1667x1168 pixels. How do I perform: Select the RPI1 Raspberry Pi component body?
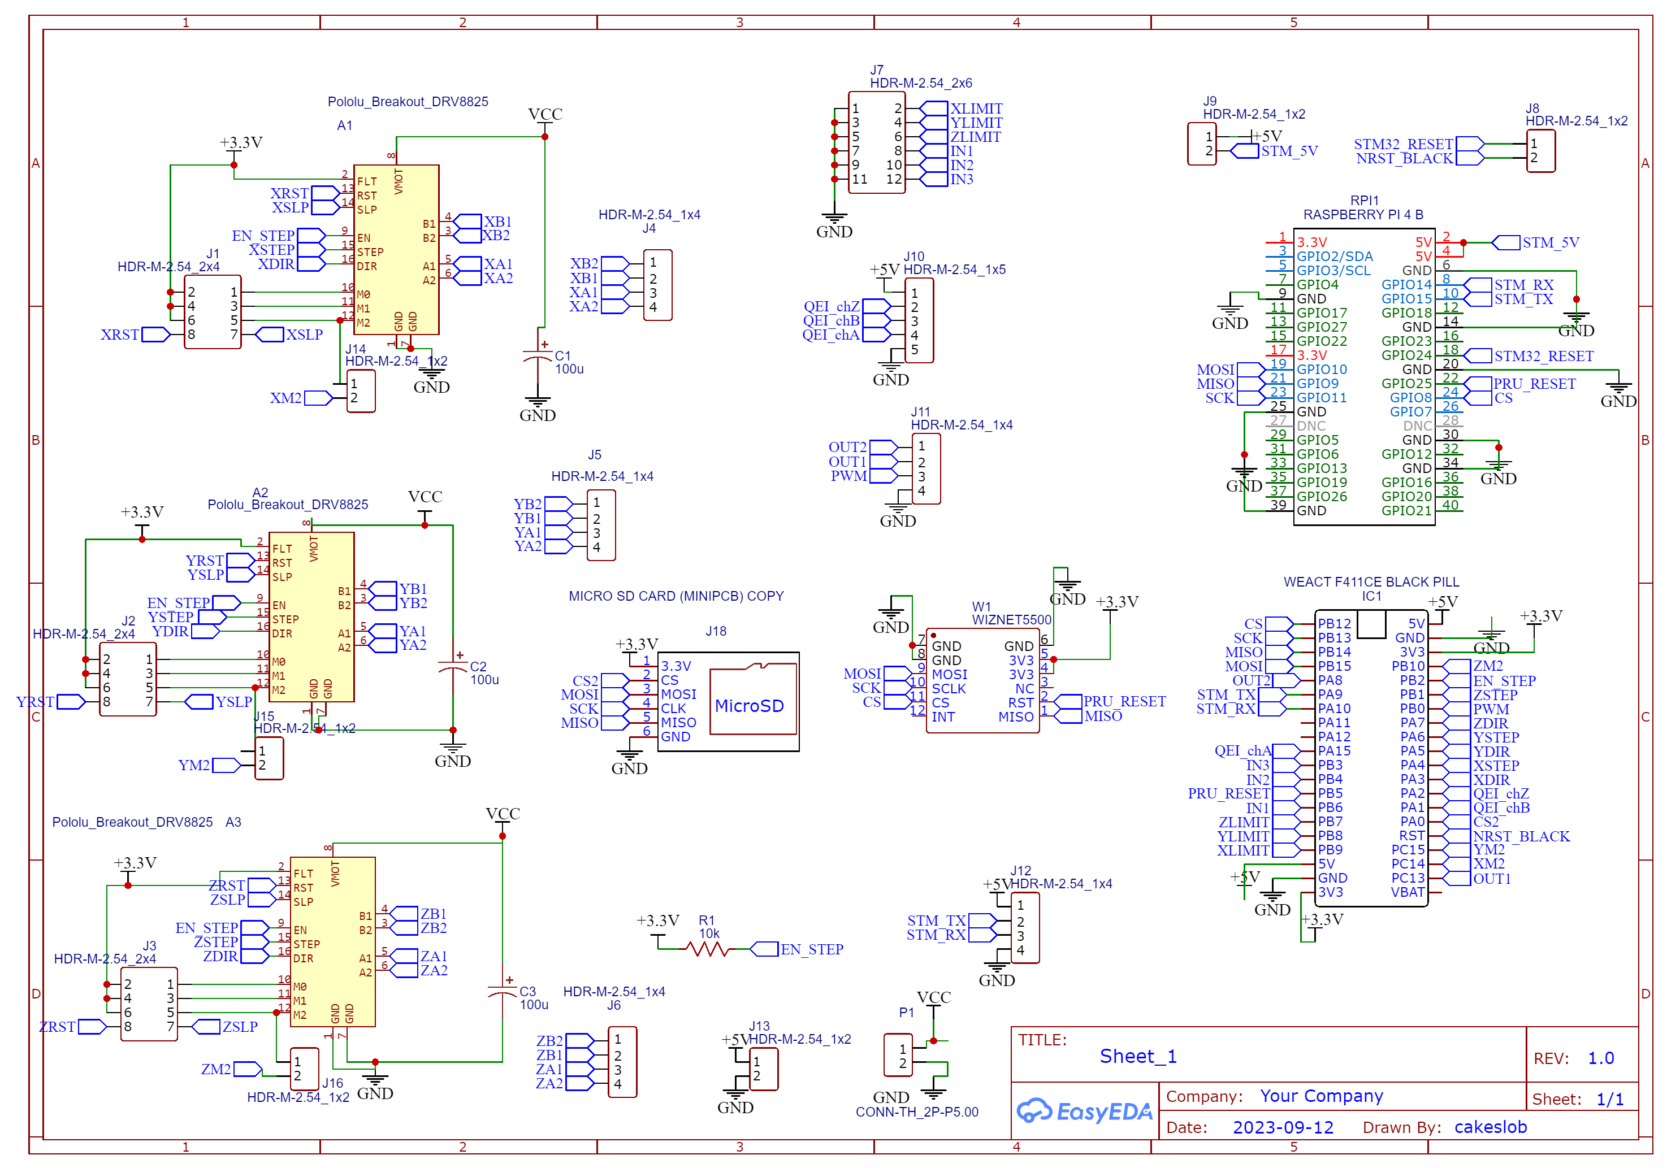coord(1364,377)
